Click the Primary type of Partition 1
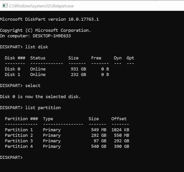 [x=52, y=130]
